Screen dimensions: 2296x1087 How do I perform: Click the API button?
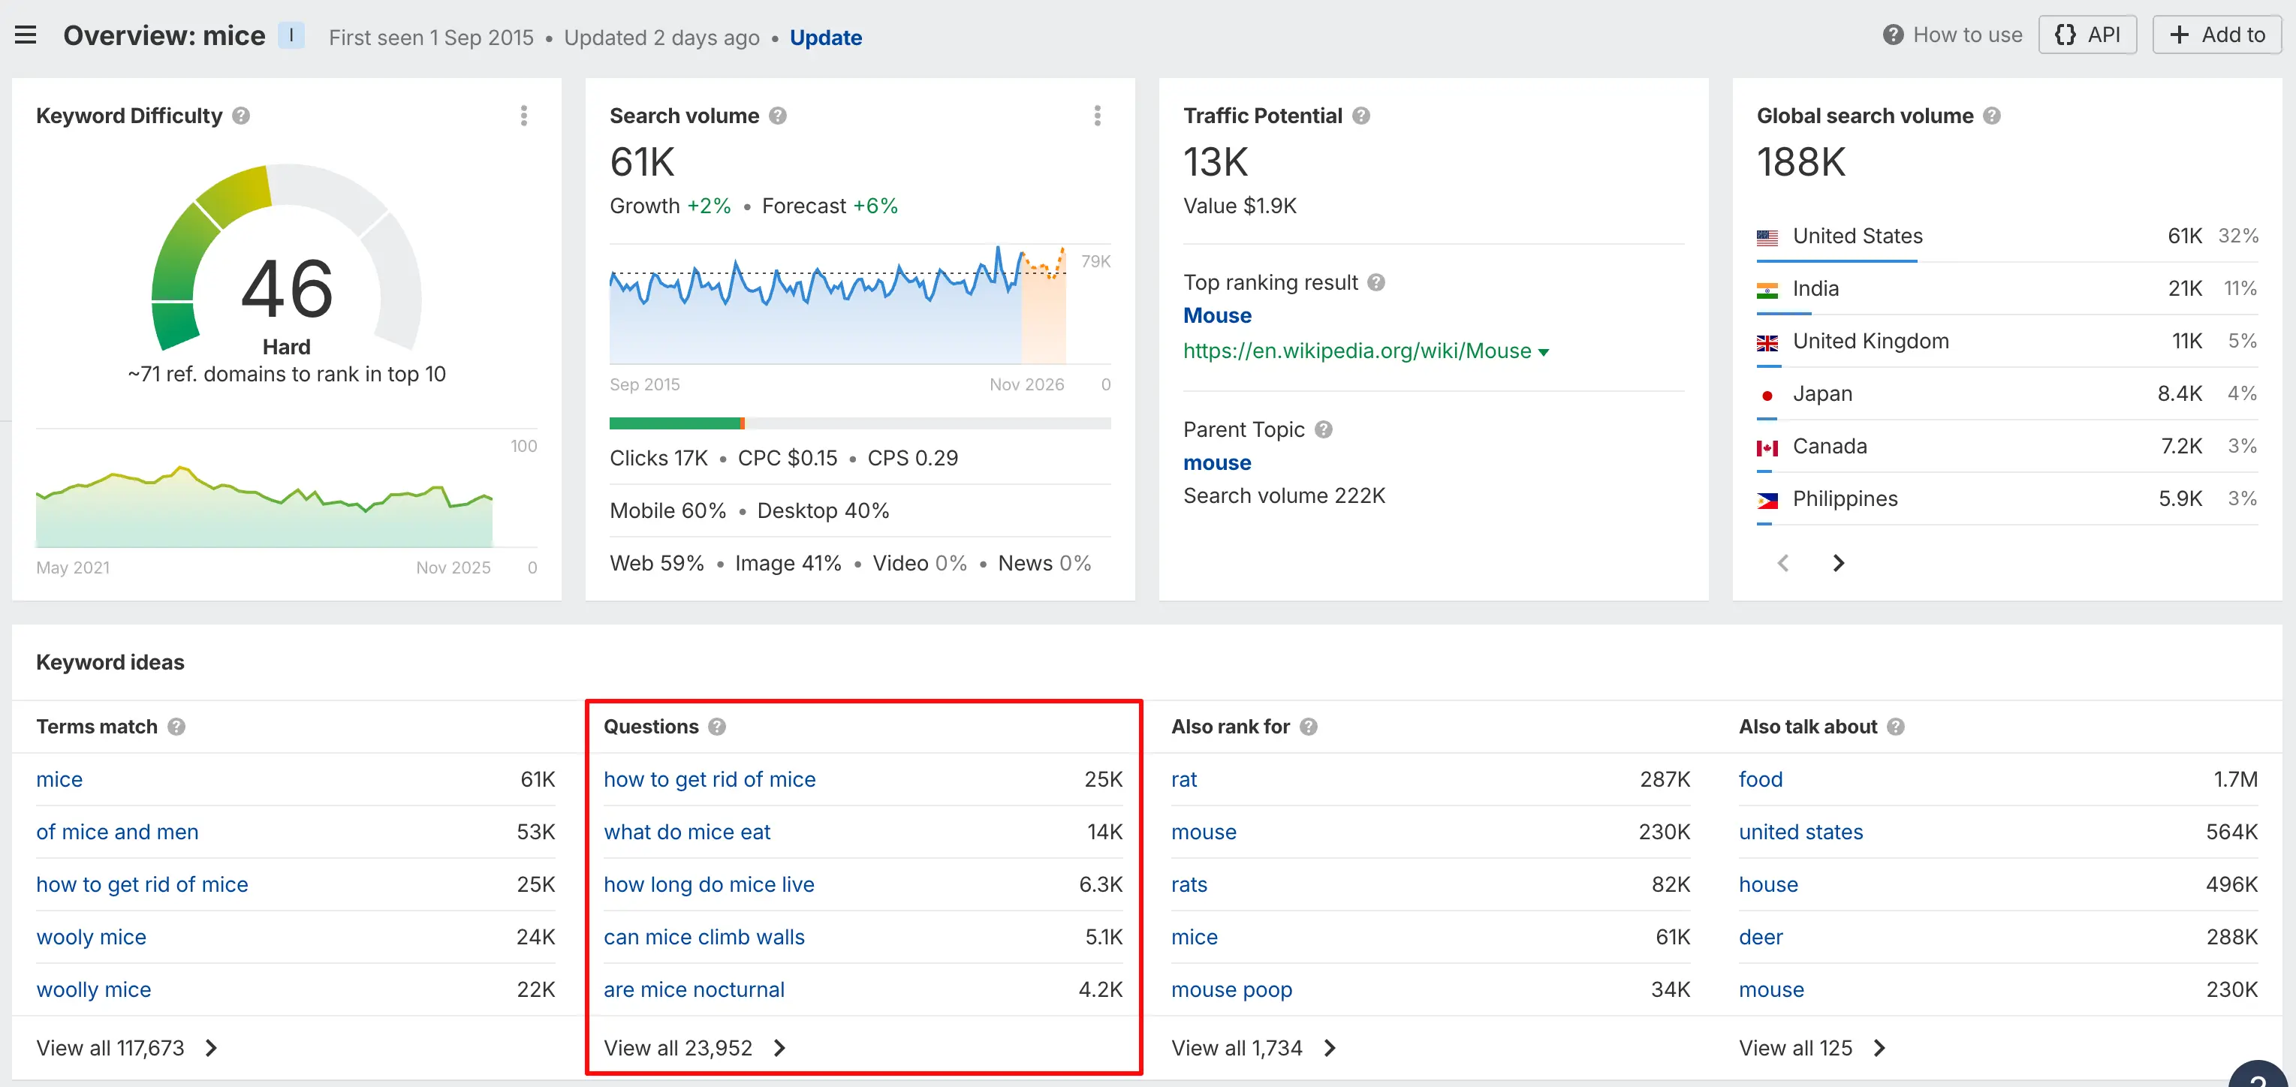2087,35
